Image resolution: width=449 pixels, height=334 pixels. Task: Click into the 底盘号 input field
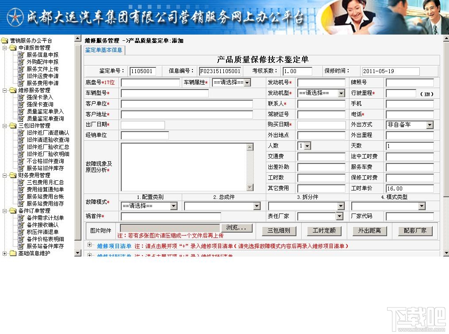[150, 83]
